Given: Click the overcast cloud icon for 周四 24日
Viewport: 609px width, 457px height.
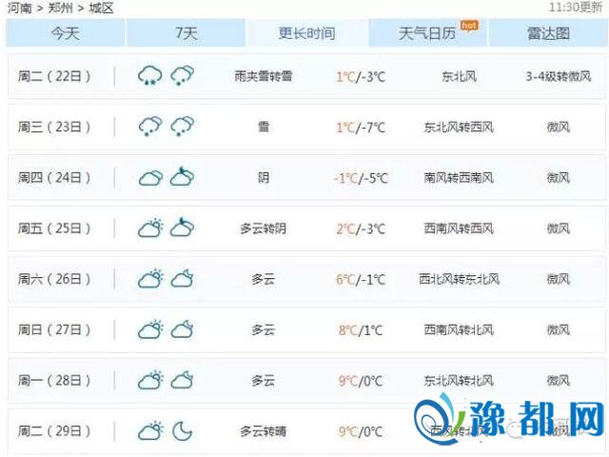Looking at the screenshot, I should coord(150,178).
